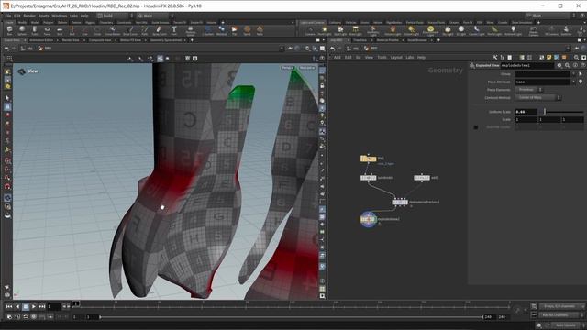
Task: Select the Sphere shelf tool
Action: (22, 30)
